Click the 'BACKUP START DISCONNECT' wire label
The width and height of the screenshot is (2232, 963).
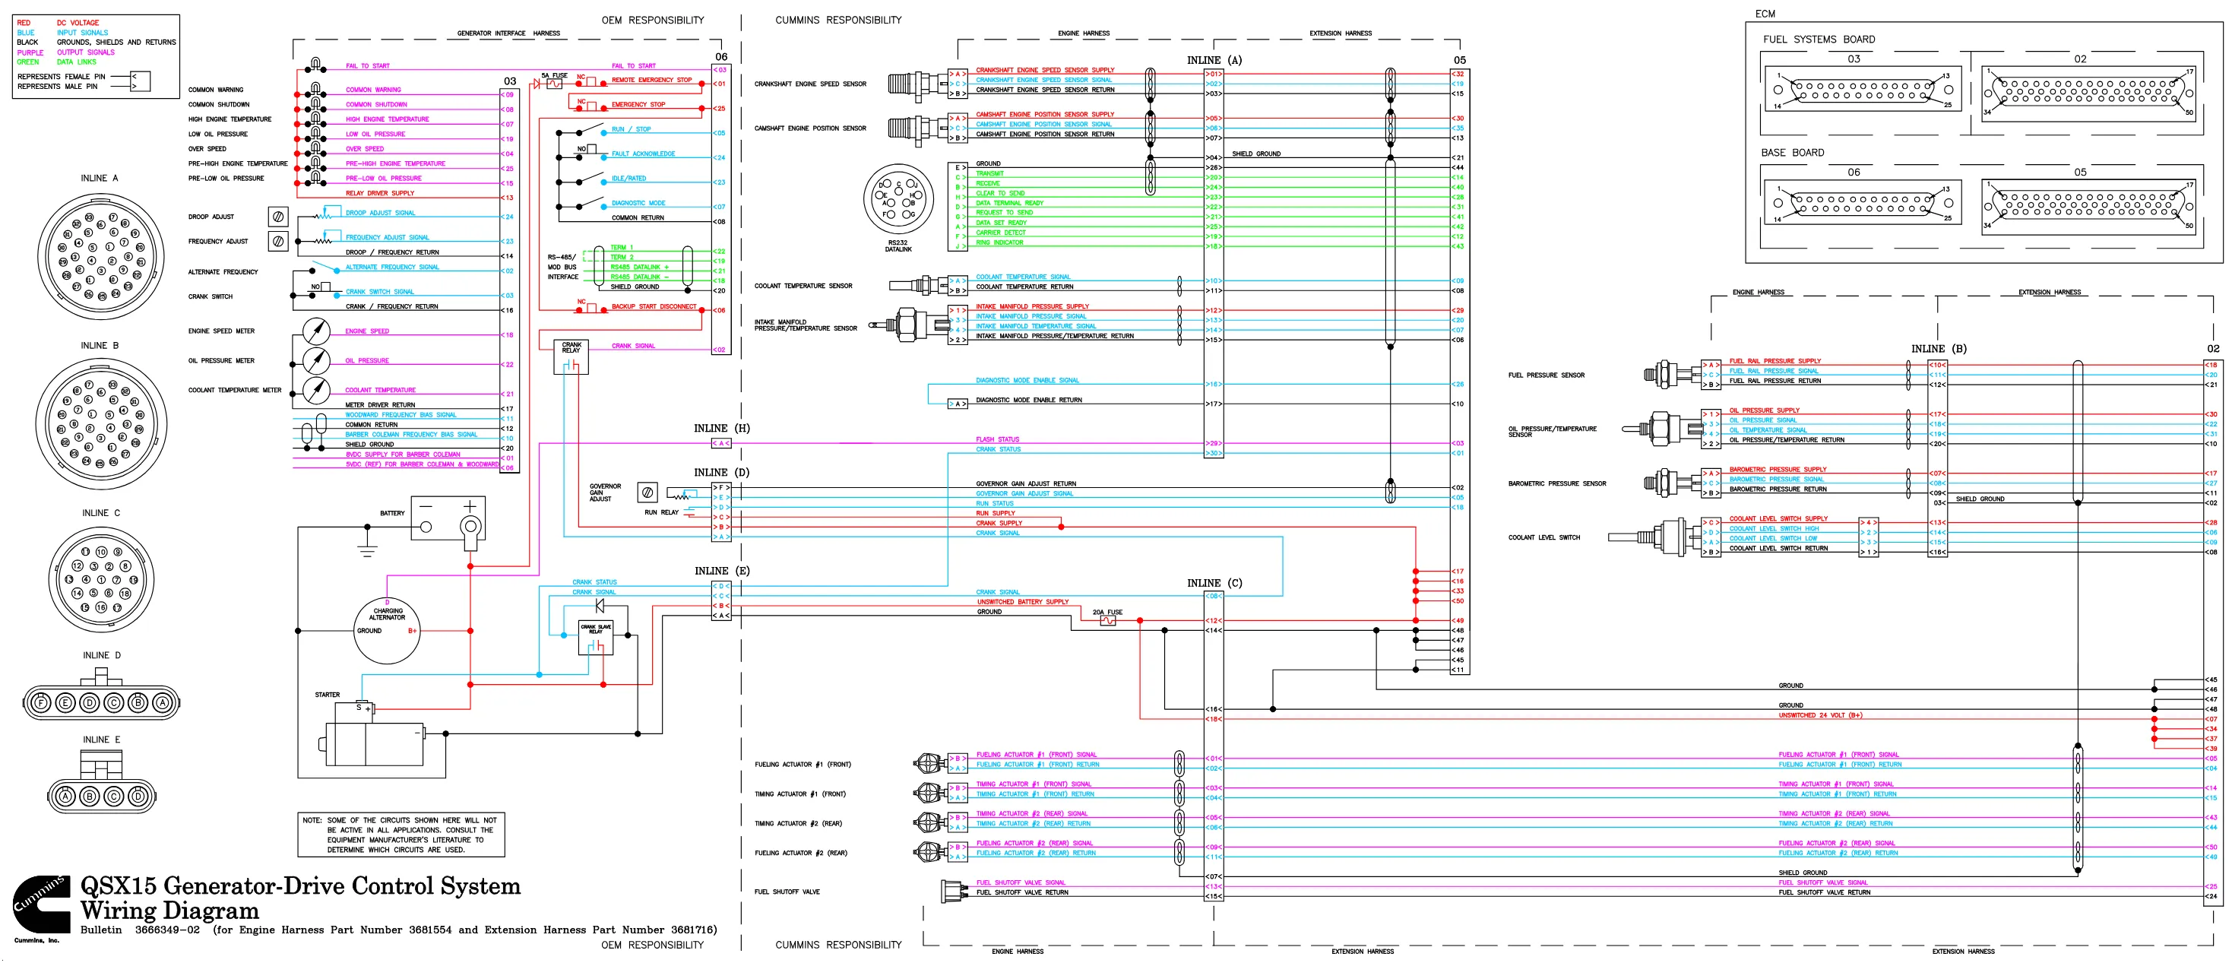click(654, 306)
